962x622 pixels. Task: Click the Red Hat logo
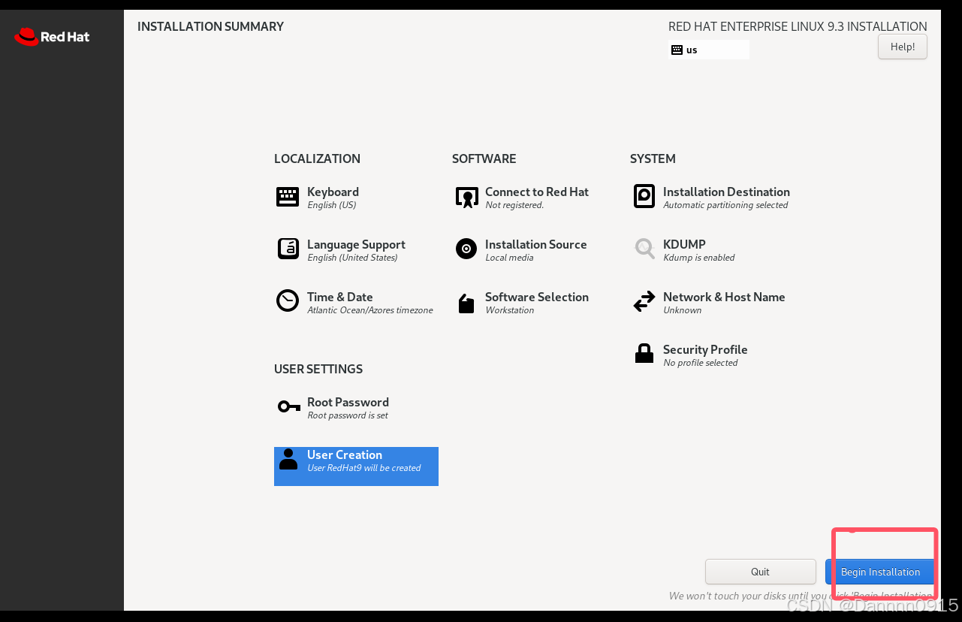(x=52, y=36)
